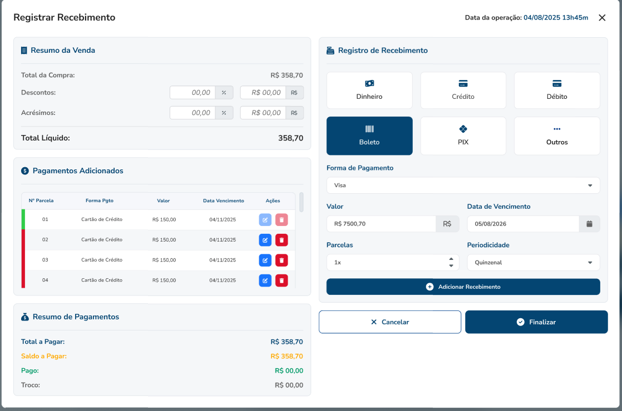This screenshot has height=411, width=622.
Task: Increase Parcelas count with stepper arrow
Action: (451, 259)
